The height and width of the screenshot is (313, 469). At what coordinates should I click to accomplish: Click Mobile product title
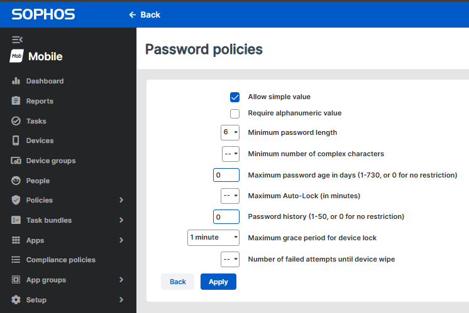click(x=45, y=56)
